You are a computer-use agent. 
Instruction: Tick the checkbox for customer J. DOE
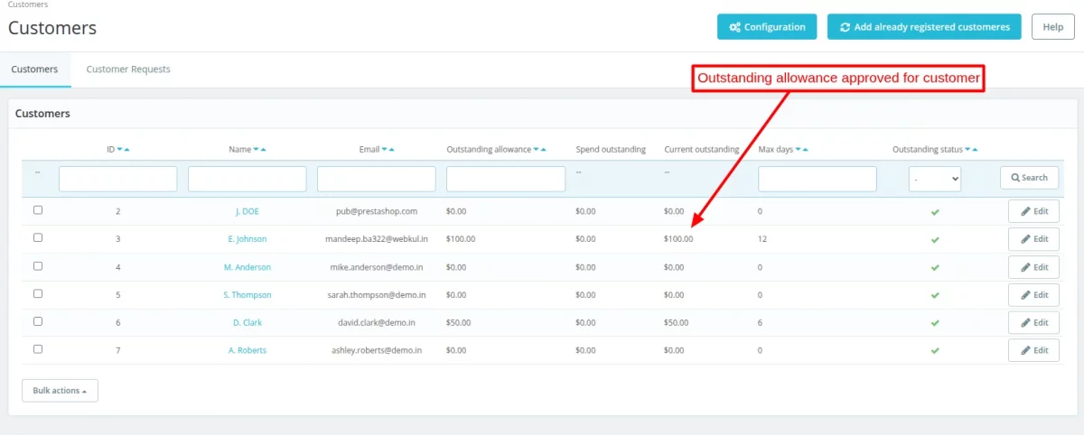38,210
